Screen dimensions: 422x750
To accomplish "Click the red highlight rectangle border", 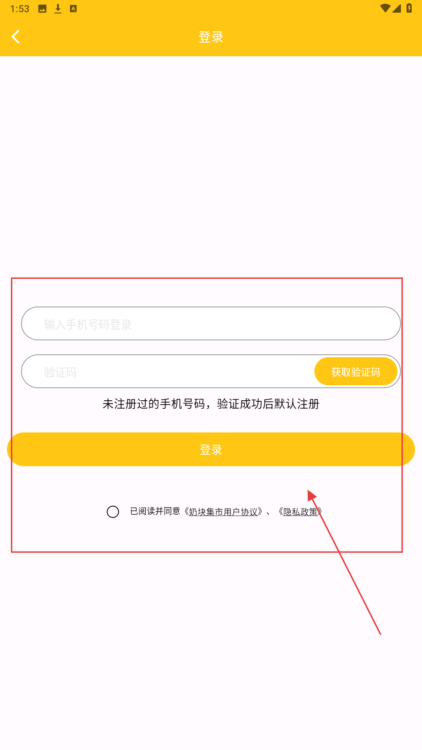I will coord(207,278).
